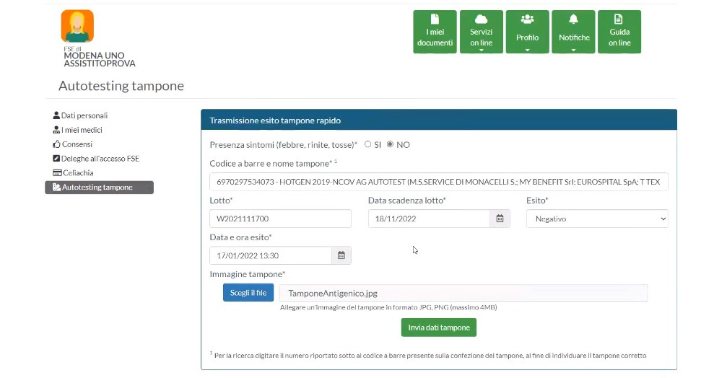Click the Lotto input field
701x378 pixels.
click(x=280, y=219)
